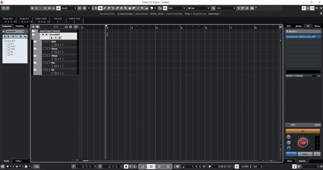This screenshot has height=170, width=323.
Task: Select the Glue tool
Action: [x=117, y=8]
